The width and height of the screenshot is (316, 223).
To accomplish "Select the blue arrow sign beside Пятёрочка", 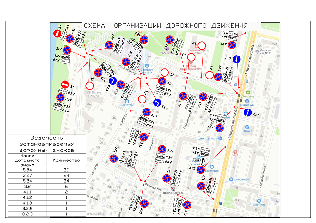I will click(x=247, y=113).
